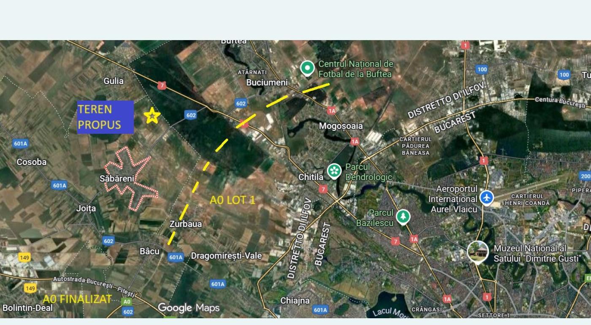Image resolution: width=591 pixels, height=325 pixels.
Task: Click the blue 601A shield near Cosoba
Action: 20,144
